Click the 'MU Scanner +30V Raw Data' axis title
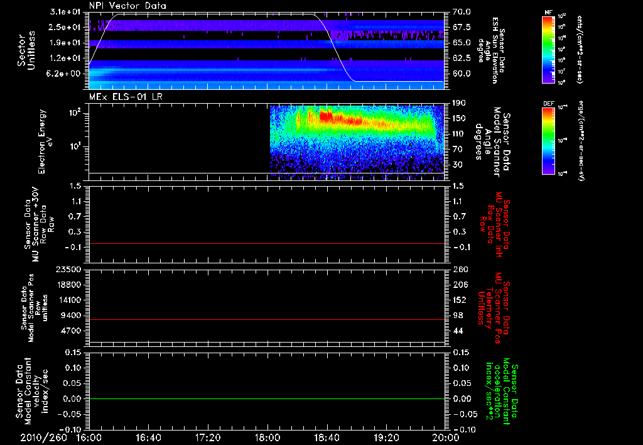This screenshot has width=643, height=445. (x=40, y=224)
